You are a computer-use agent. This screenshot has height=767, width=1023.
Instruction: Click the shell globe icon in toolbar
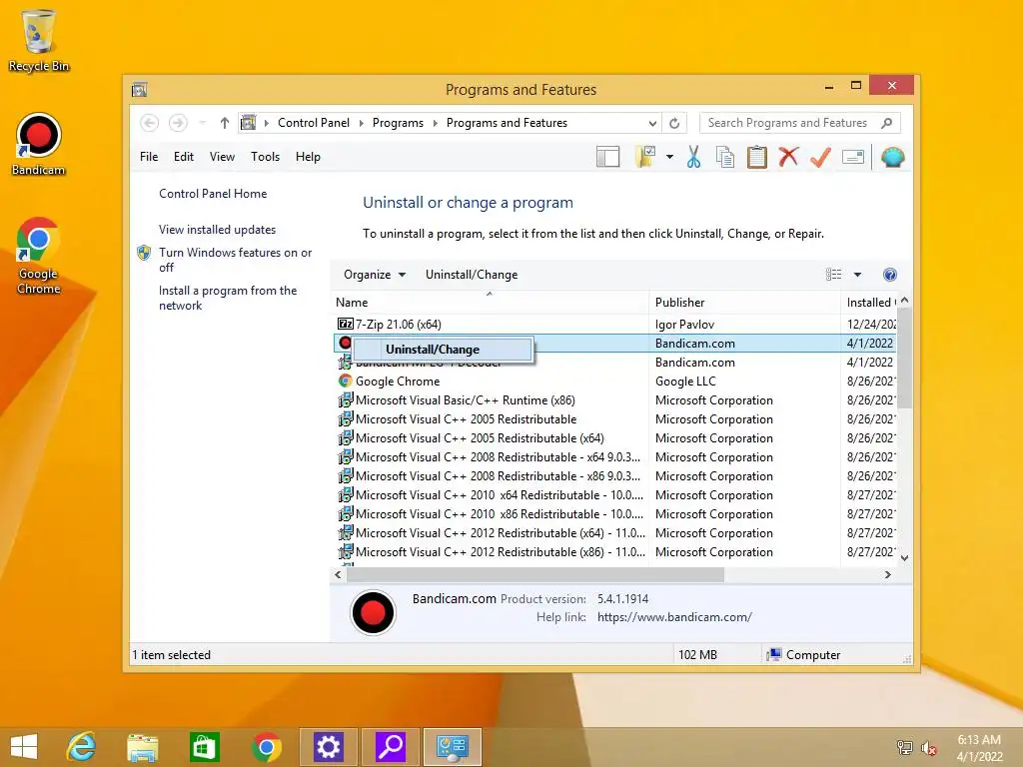click(x=892, y=157)
